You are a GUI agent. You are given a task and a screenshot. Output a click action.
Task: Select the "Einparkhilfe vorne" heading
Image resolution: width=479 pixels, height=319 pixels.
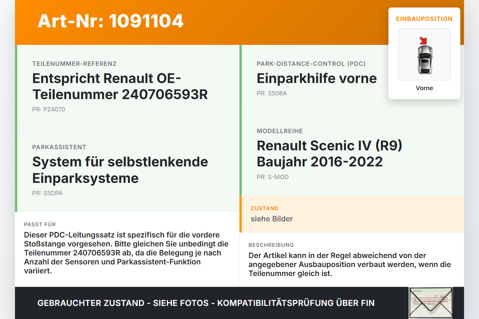(x=317, y=79)
